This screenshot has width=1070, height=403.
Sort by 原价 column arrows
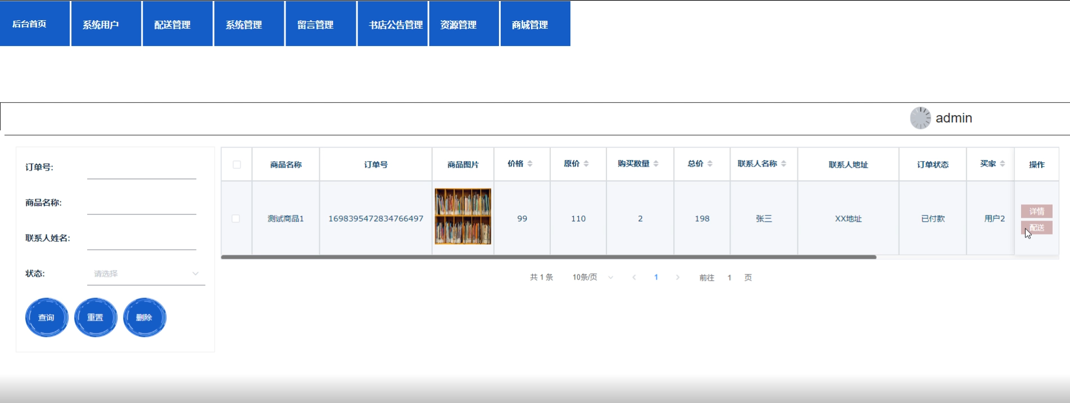point(586,164)
